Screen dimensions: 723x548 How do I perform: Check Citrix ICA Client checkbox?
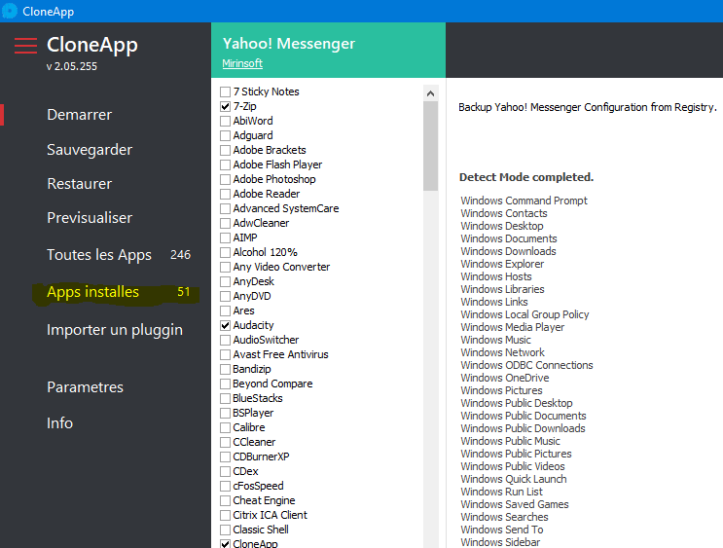point(225,515)
